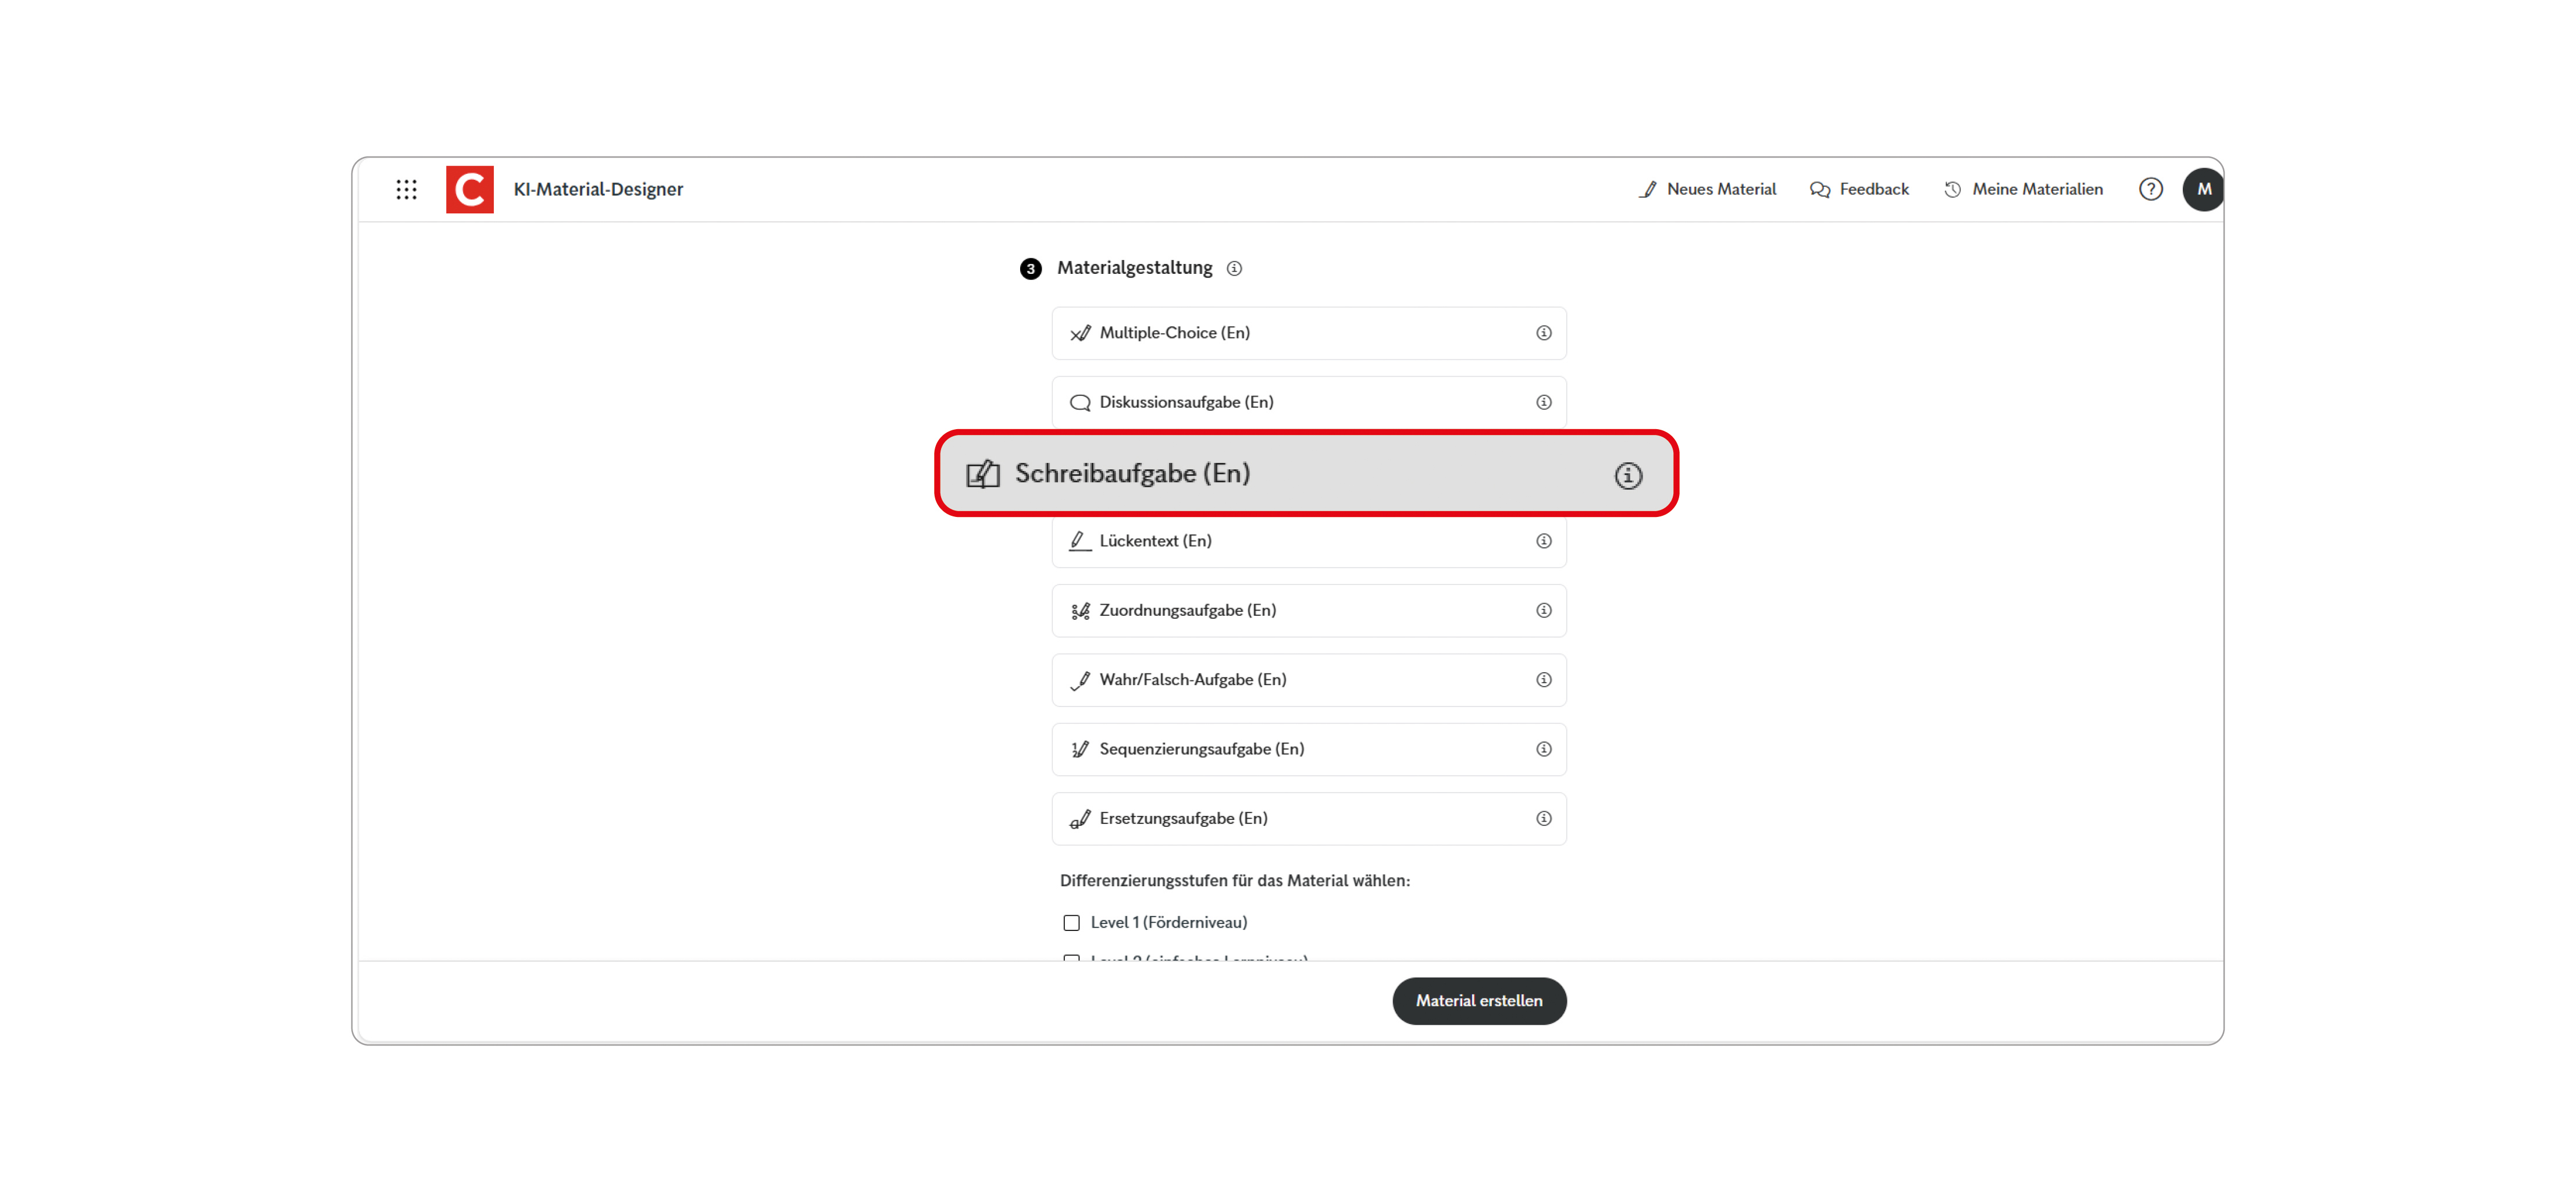Click the history clock icon beside Meine Materialien
Screen dimensions: 2576x1202
click(x=1951, y=189)
